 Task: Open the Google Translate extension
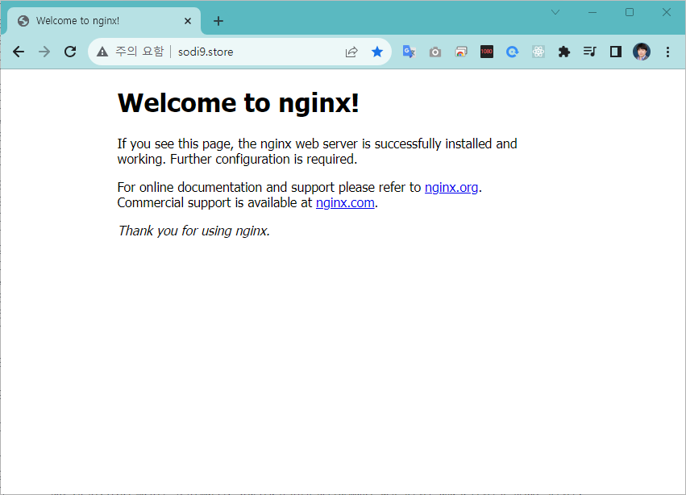tap(409, 51)
